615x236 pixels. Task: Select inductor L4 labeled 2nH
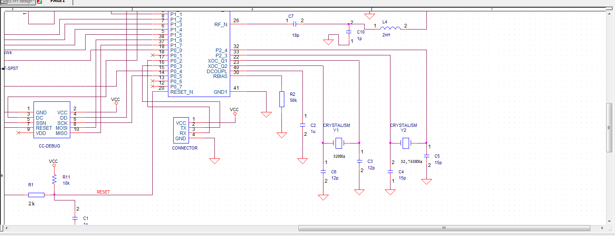point(390,27)
